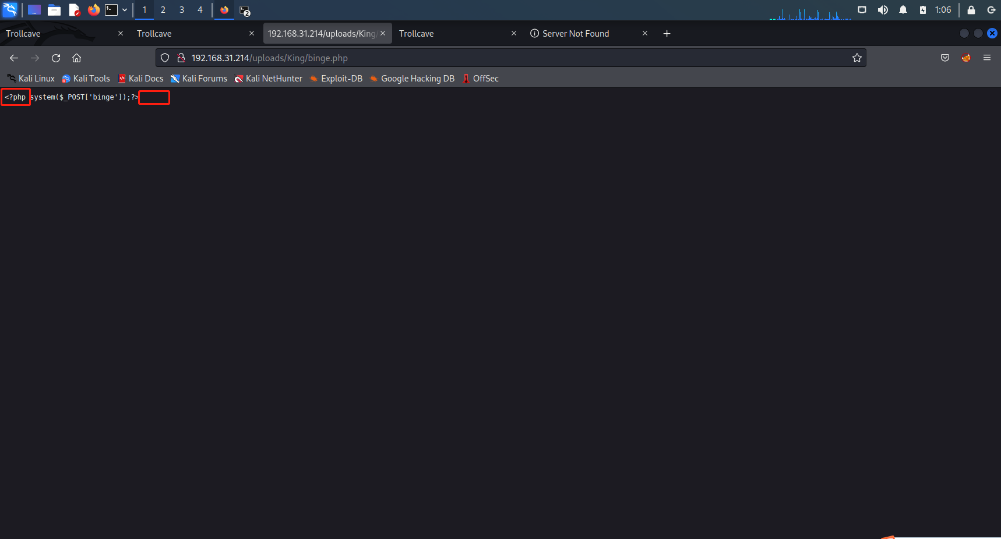This screenshot has height=539, width=1001.
Task: Focus the running Firefox window in taskbar
Action: pos(224,10)
